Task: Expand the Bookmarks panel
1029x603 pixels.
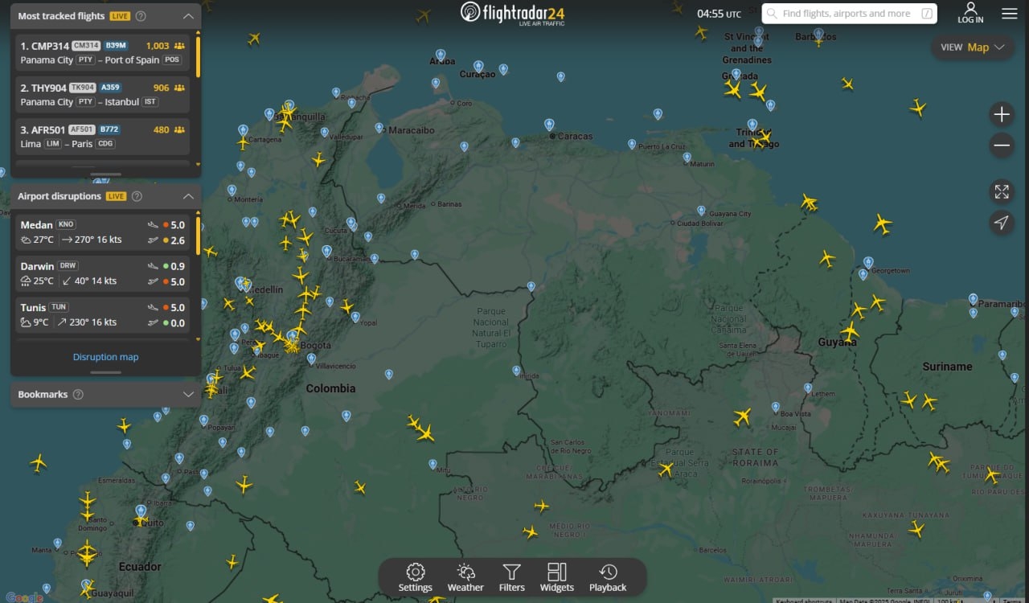Action: [x=188, y=394]
